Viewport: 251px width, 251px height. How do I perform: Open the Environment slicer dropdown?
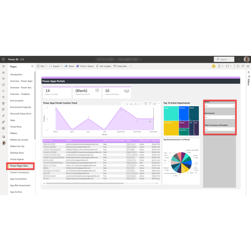pyautogui.click(x=220, y=117)
